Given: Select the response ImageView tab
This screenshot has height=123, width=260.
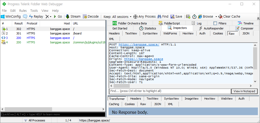Looking at the screenshot, I should tap(192, 99).
